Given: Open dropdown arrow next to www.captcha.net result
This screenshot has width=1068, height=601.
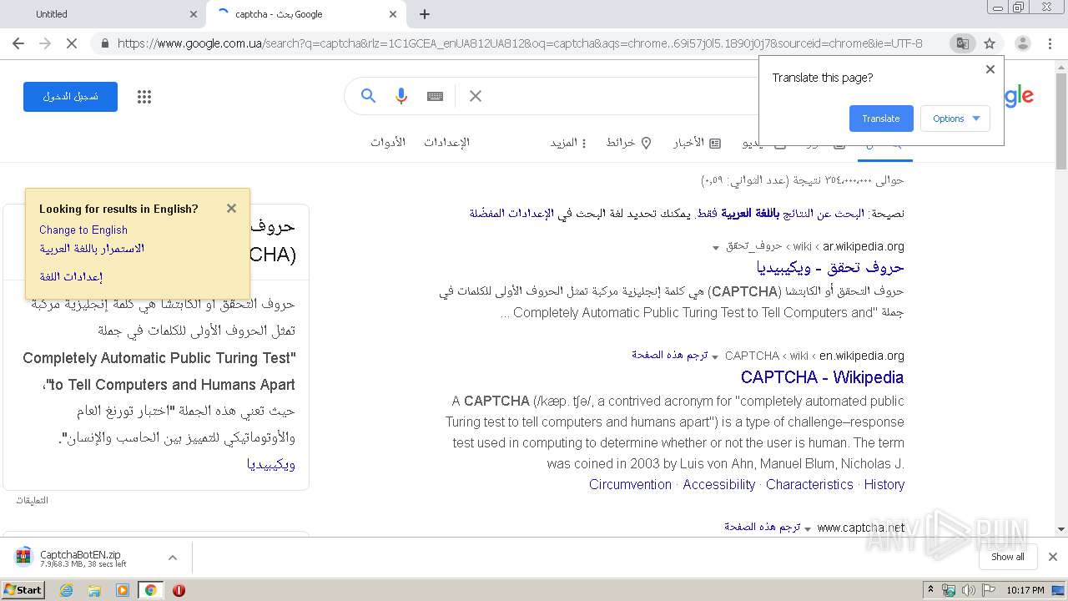Looking at the screenshot, I should pos(808,529).
